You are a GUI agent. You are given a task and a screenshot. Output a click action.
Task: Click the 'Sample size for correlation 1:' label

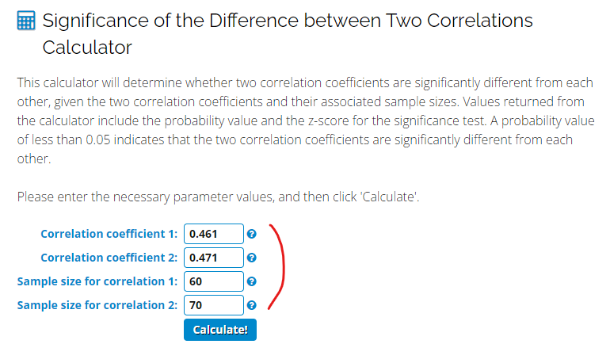97,281
